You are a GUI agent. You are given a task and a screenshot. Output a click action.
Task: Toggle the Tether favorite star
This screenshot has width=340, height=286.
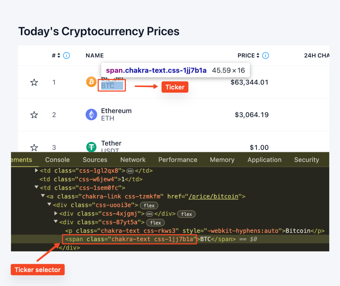point(34,147)
